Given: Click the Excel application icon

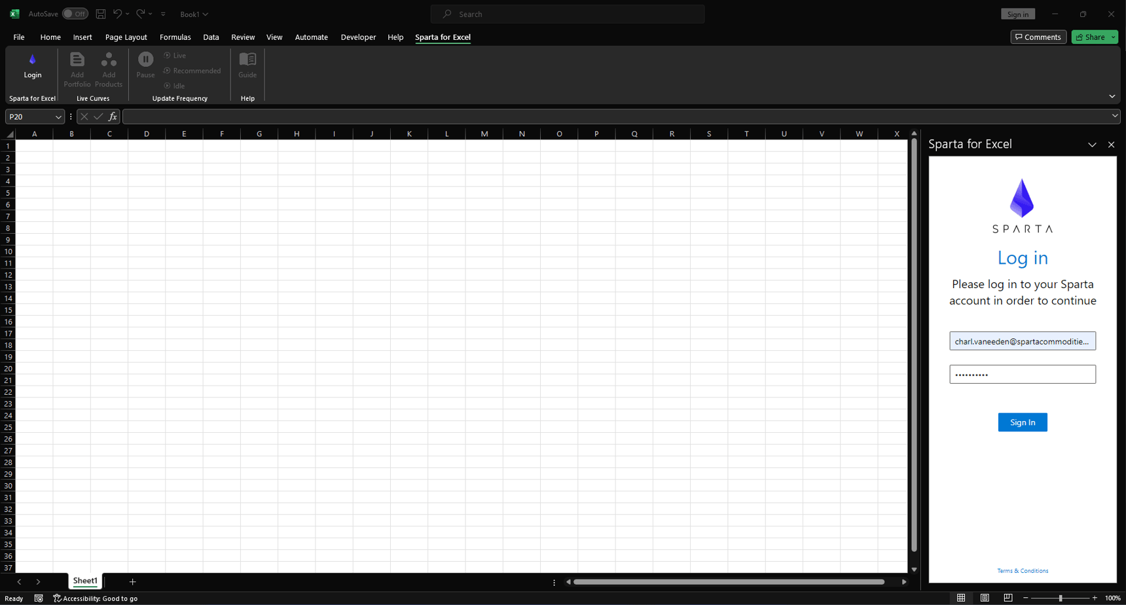Looking at the screenshot, I should tap(13, 13).
